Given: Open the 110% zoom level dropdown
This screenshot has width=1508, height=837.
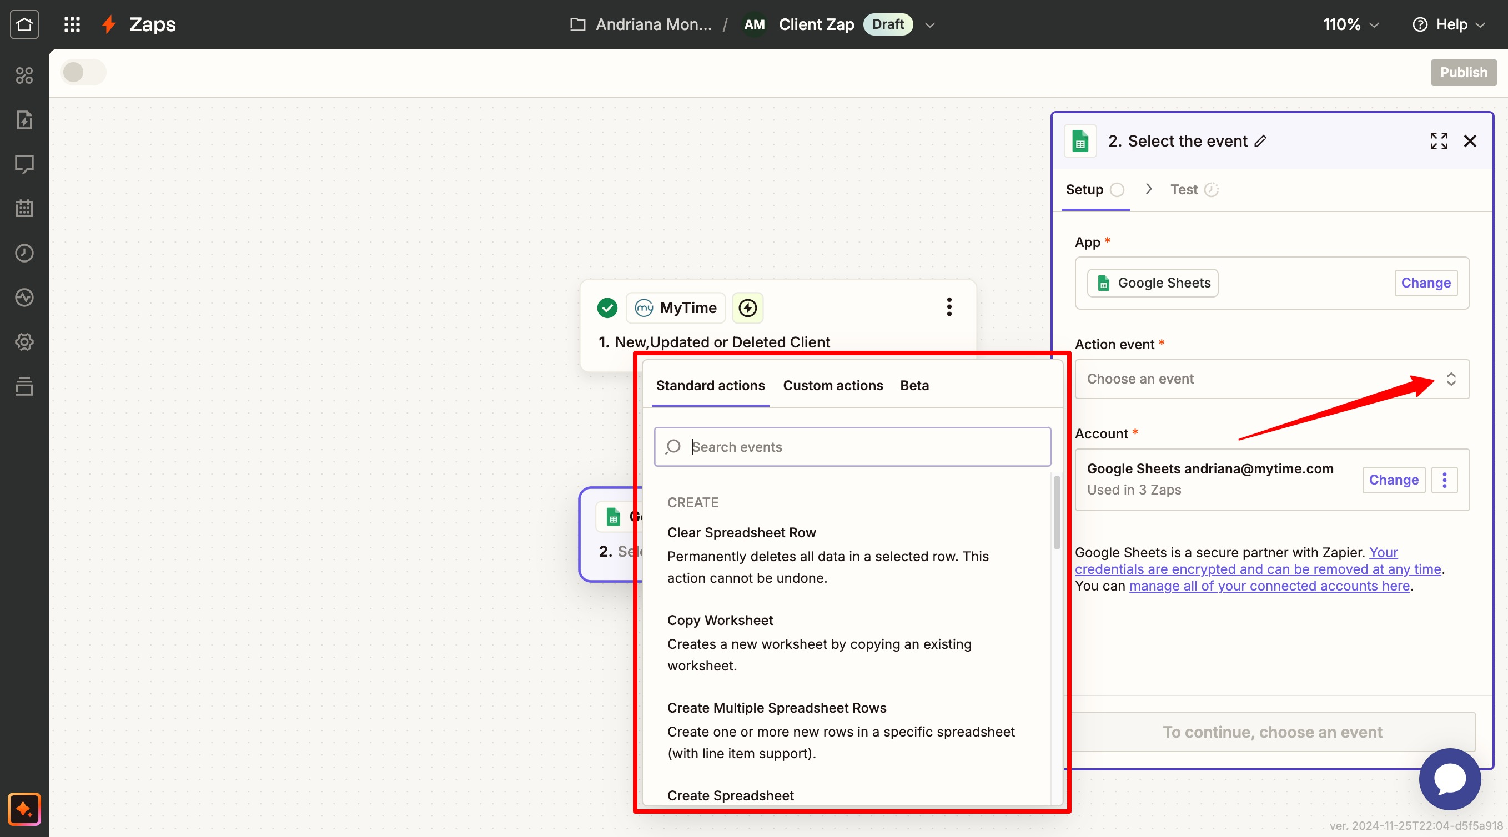Looking at the screenshot, I should tap(1350, 24).
